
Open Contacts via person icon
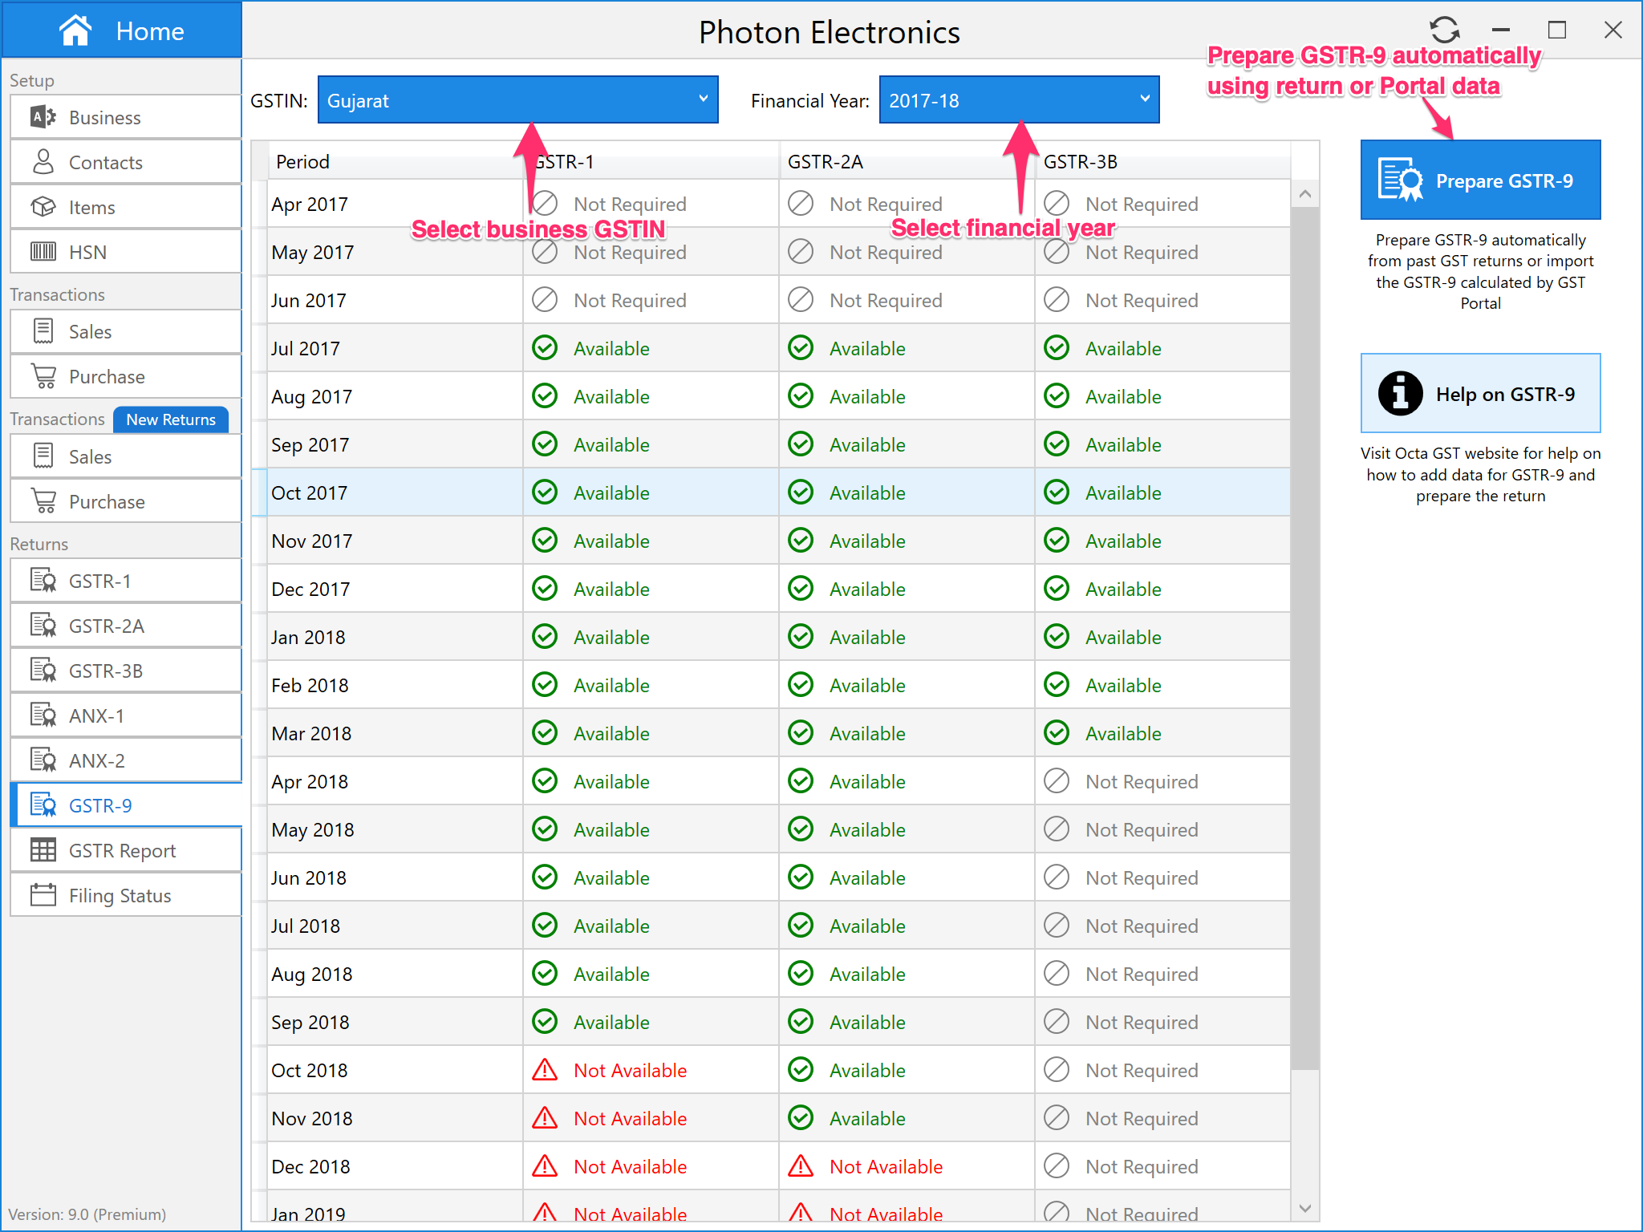[x=43, y=162]
